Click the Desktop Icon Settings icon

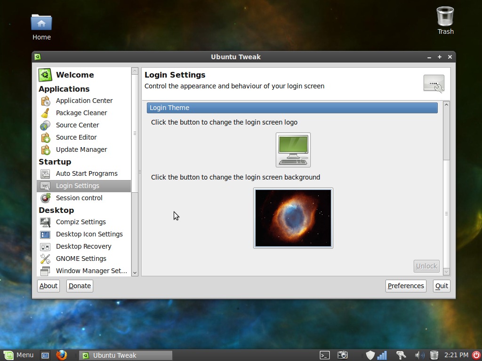pos(46,235)
